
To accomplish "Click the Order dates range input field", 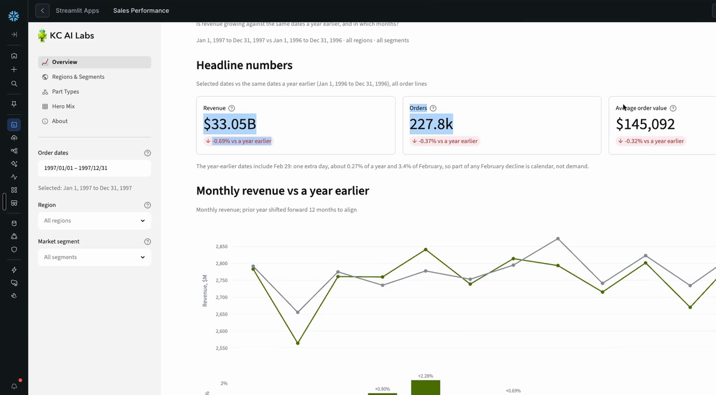I will click(x=94, y=168).
